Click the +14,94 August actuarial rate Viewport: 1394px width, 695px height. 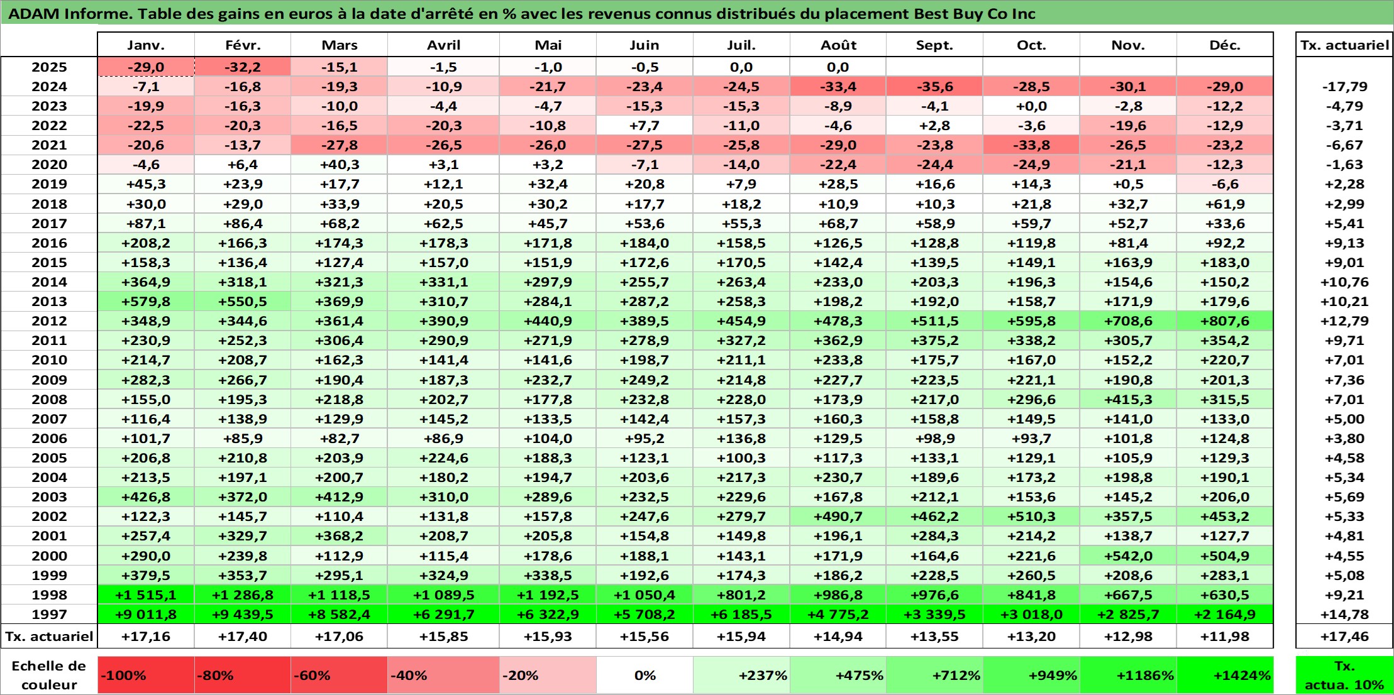[838, 636]
